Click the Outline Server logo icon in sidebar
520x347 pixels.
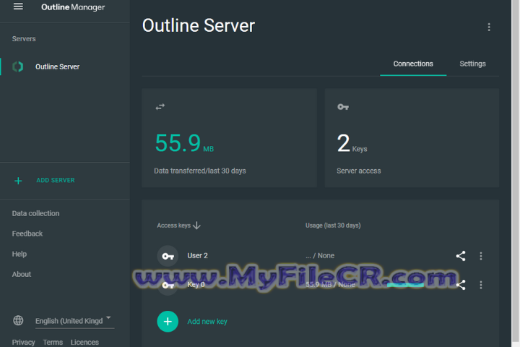tap(17, 67)
